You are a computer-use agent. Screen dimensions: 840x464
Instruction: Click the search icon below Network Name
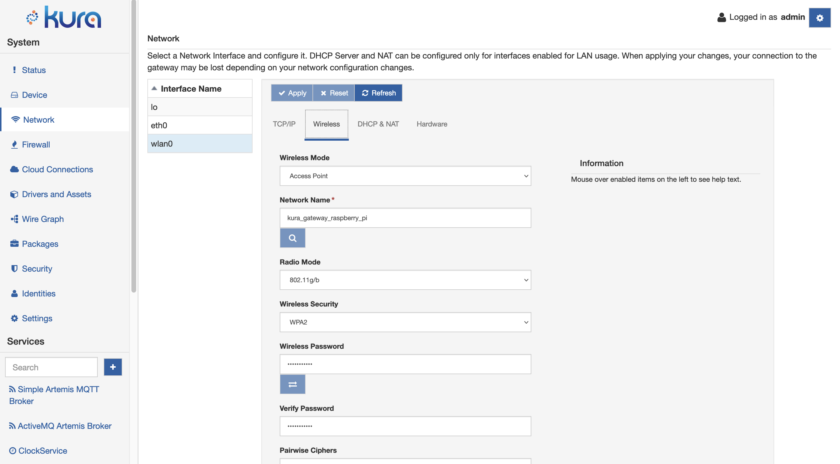tap(292, 238)
